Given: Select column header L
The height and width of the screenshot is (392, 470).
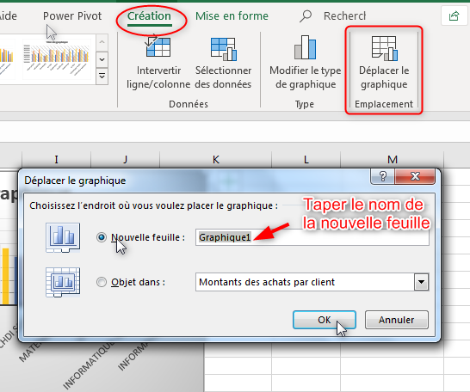Looking at the screenshot, I should coord(306,160).
